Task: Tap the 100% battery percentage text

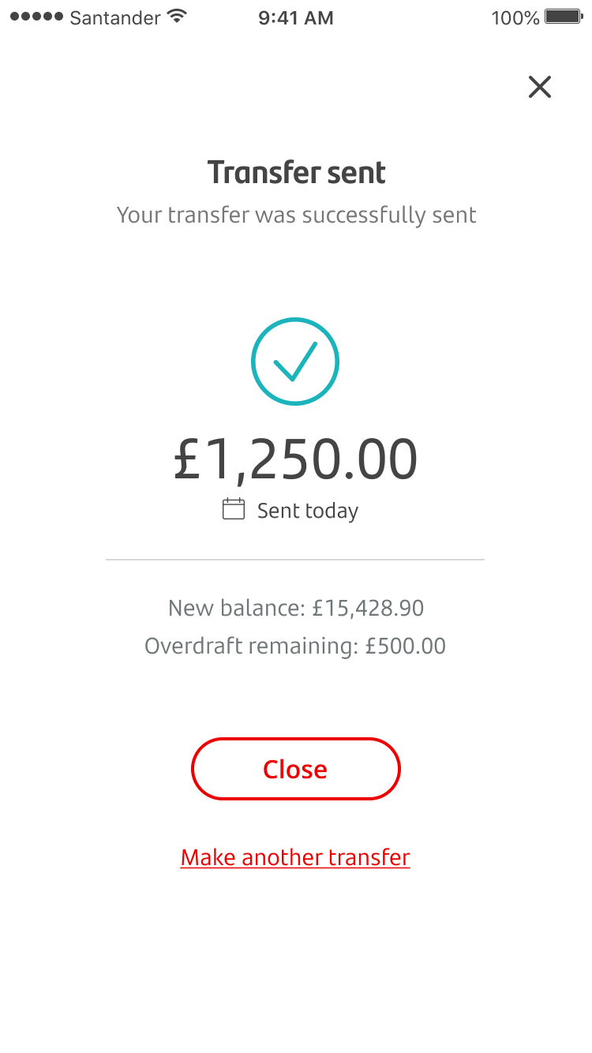Action: coord(515,17)
